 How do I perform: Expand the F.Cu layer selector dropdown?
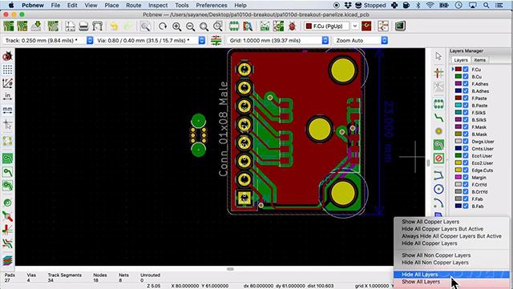[355, 26]
